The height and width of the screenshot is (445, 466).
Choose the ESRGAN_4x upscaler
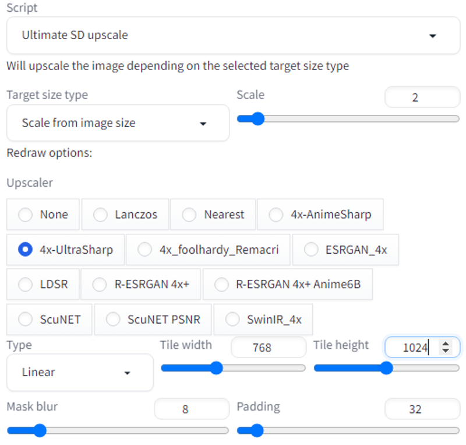coord(345,250)
